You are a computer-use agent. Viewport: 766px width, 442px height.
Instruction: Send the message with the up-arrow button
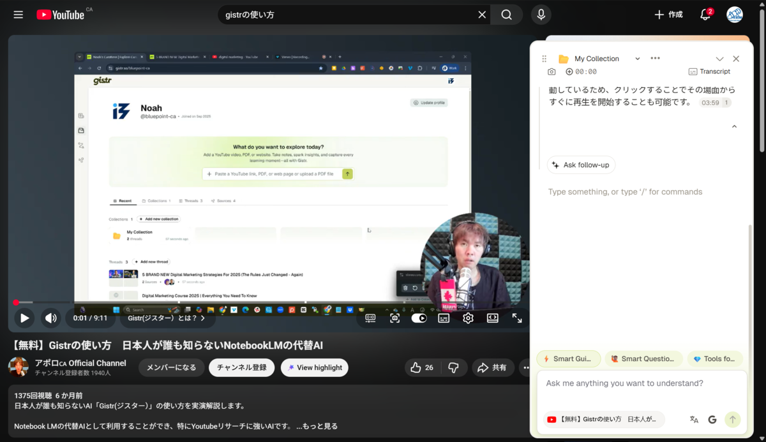coord(733,419)
